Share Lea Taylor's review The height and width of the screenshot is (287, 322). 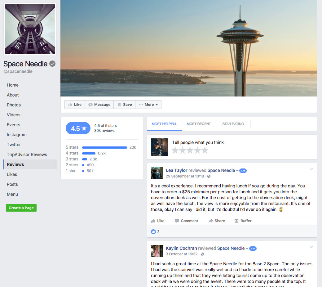[217, 221]
